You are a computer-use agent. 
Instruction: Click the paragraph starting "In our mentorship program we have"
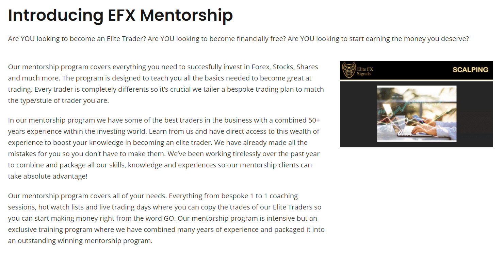click(x=164, y=148)
